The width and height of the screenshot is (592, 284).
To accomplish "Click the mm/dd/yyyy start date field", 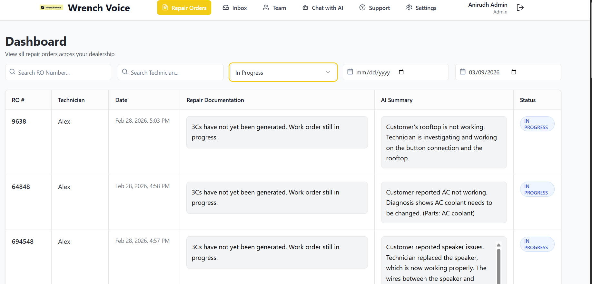I will [x=373, y=72].
